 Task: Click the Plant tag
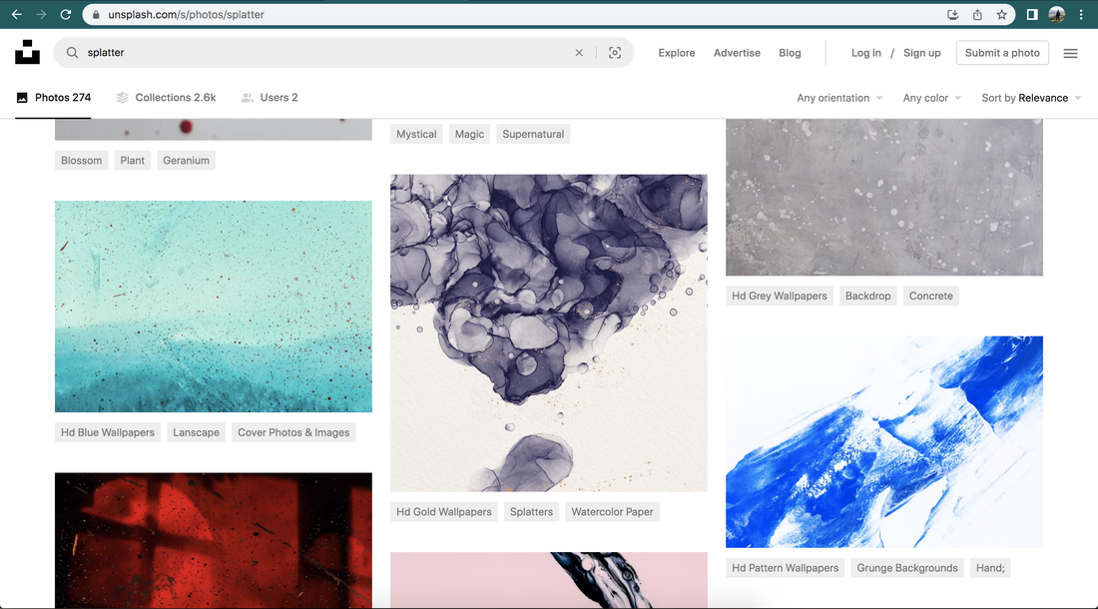click(x=133, y=161)
